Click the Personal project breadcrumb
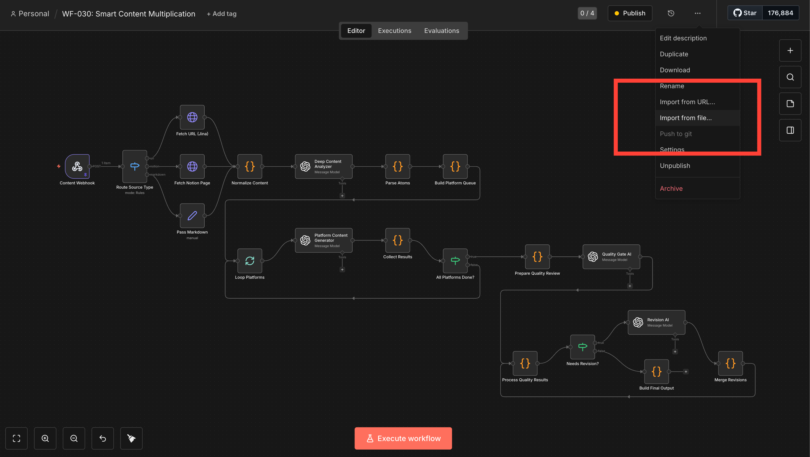Image resolution: width=810 pixels, height=457 pixels. pyautogui.click(x=30, y=14)
